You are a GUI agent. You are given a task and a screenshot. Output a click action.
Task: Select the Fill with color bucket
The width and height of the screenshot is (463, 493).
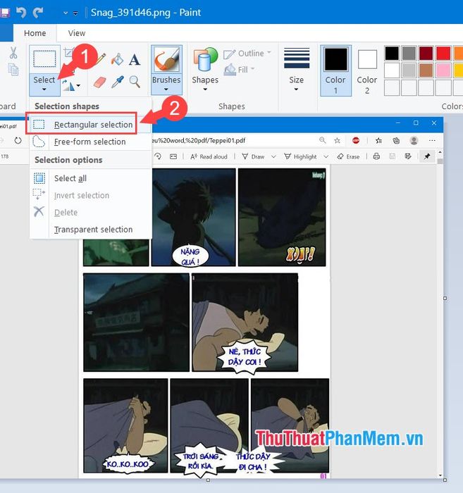coord(117,59)
